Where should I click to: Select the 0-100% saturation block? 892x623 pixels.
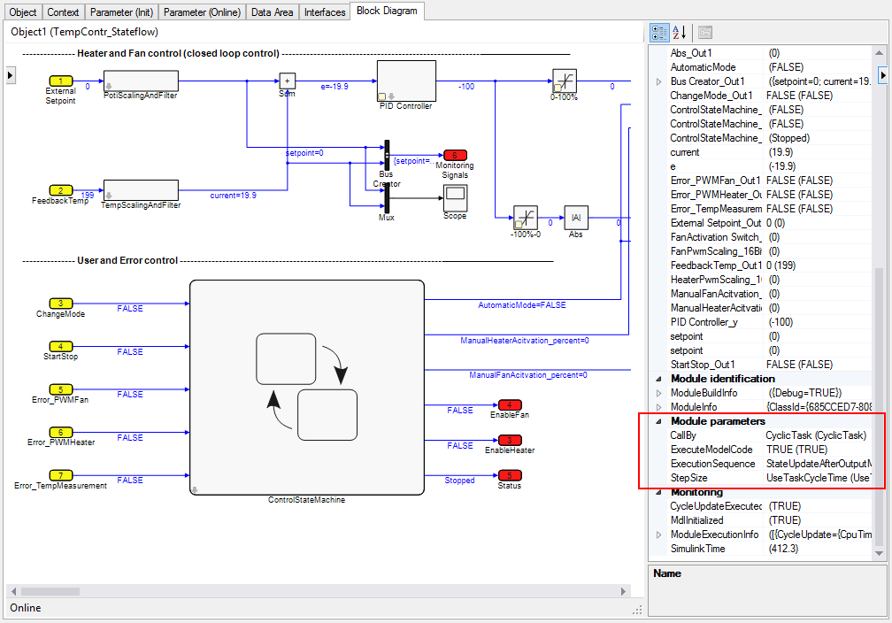click(565, 81)
